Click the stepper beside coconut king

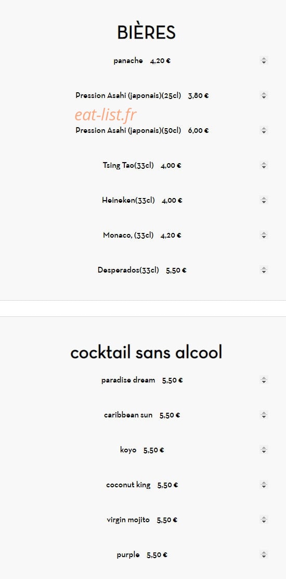264,485
